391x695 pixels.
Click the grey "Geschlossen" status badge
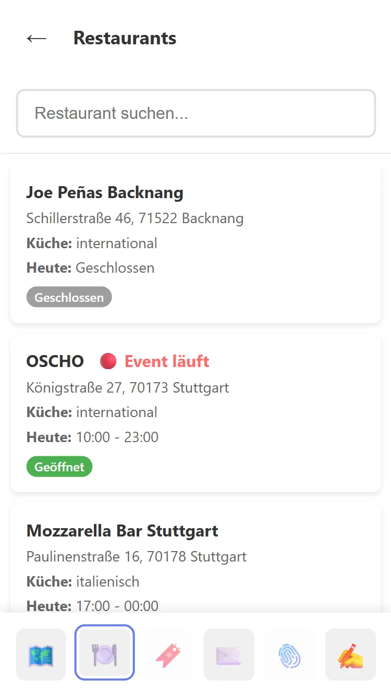pos(69,297)
